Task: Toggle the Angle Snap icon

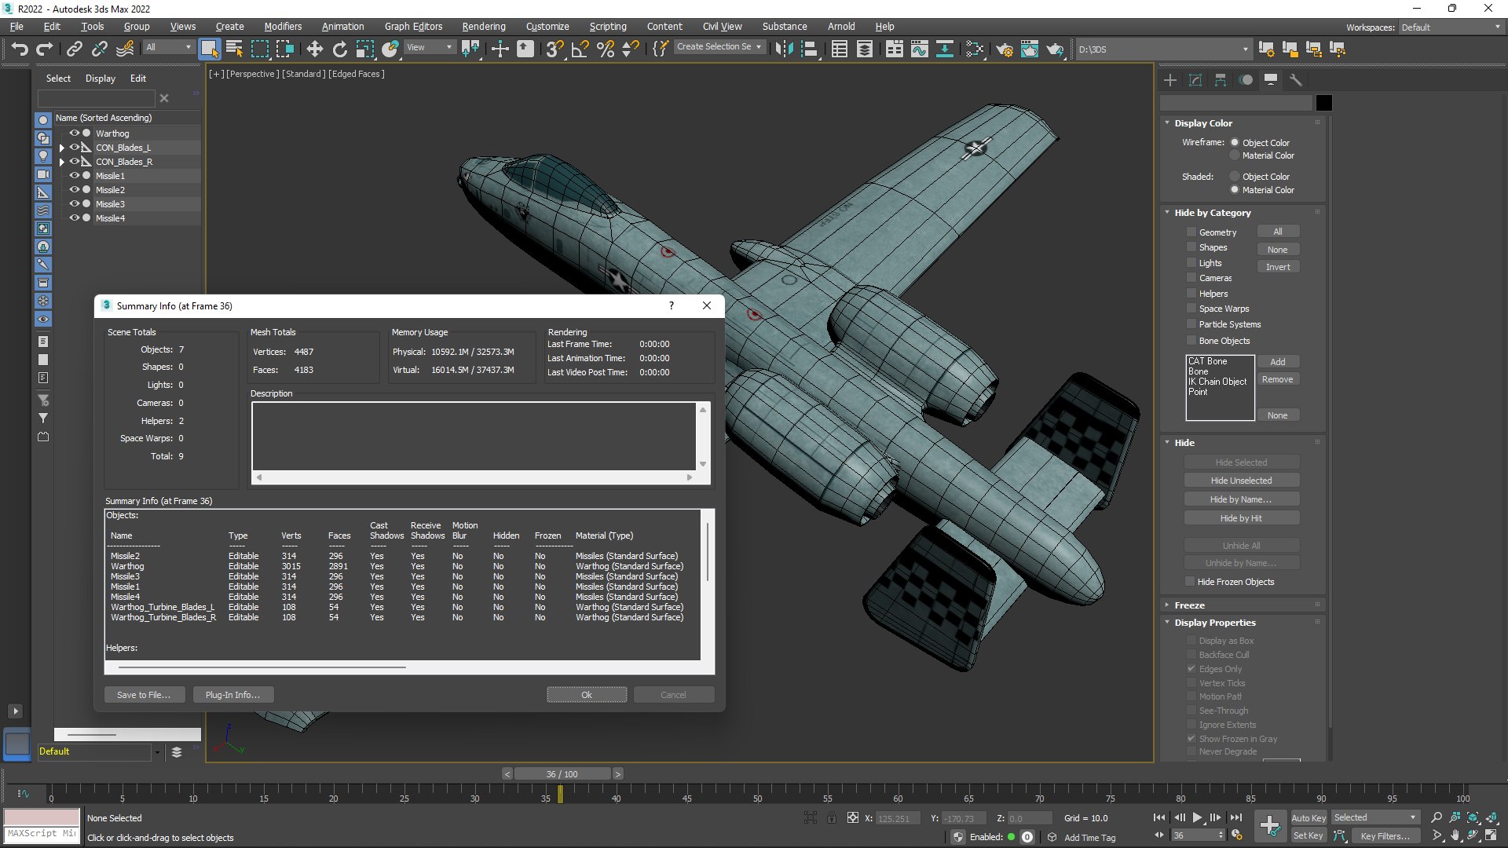Action: pos(580,49)
